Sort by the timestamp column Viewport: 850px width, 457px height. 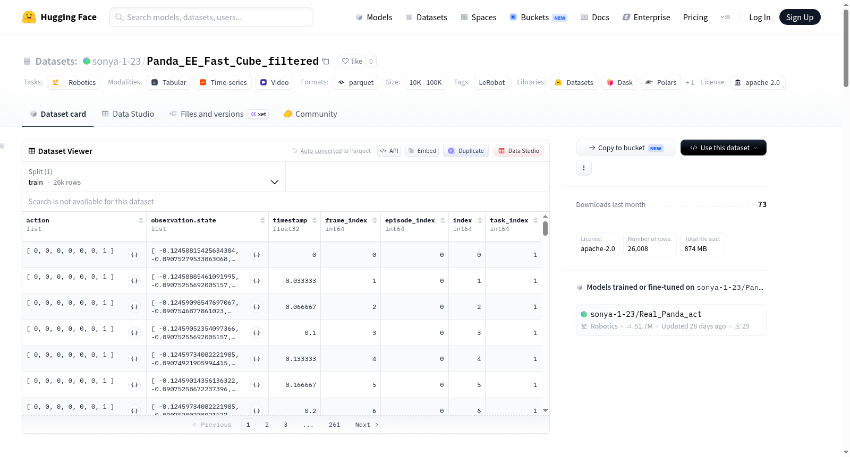click(x=314, y=220)
